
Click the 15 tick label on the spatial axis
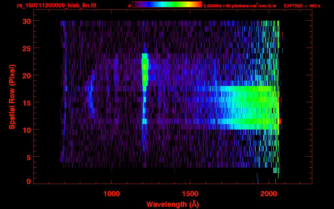point(26,103)
